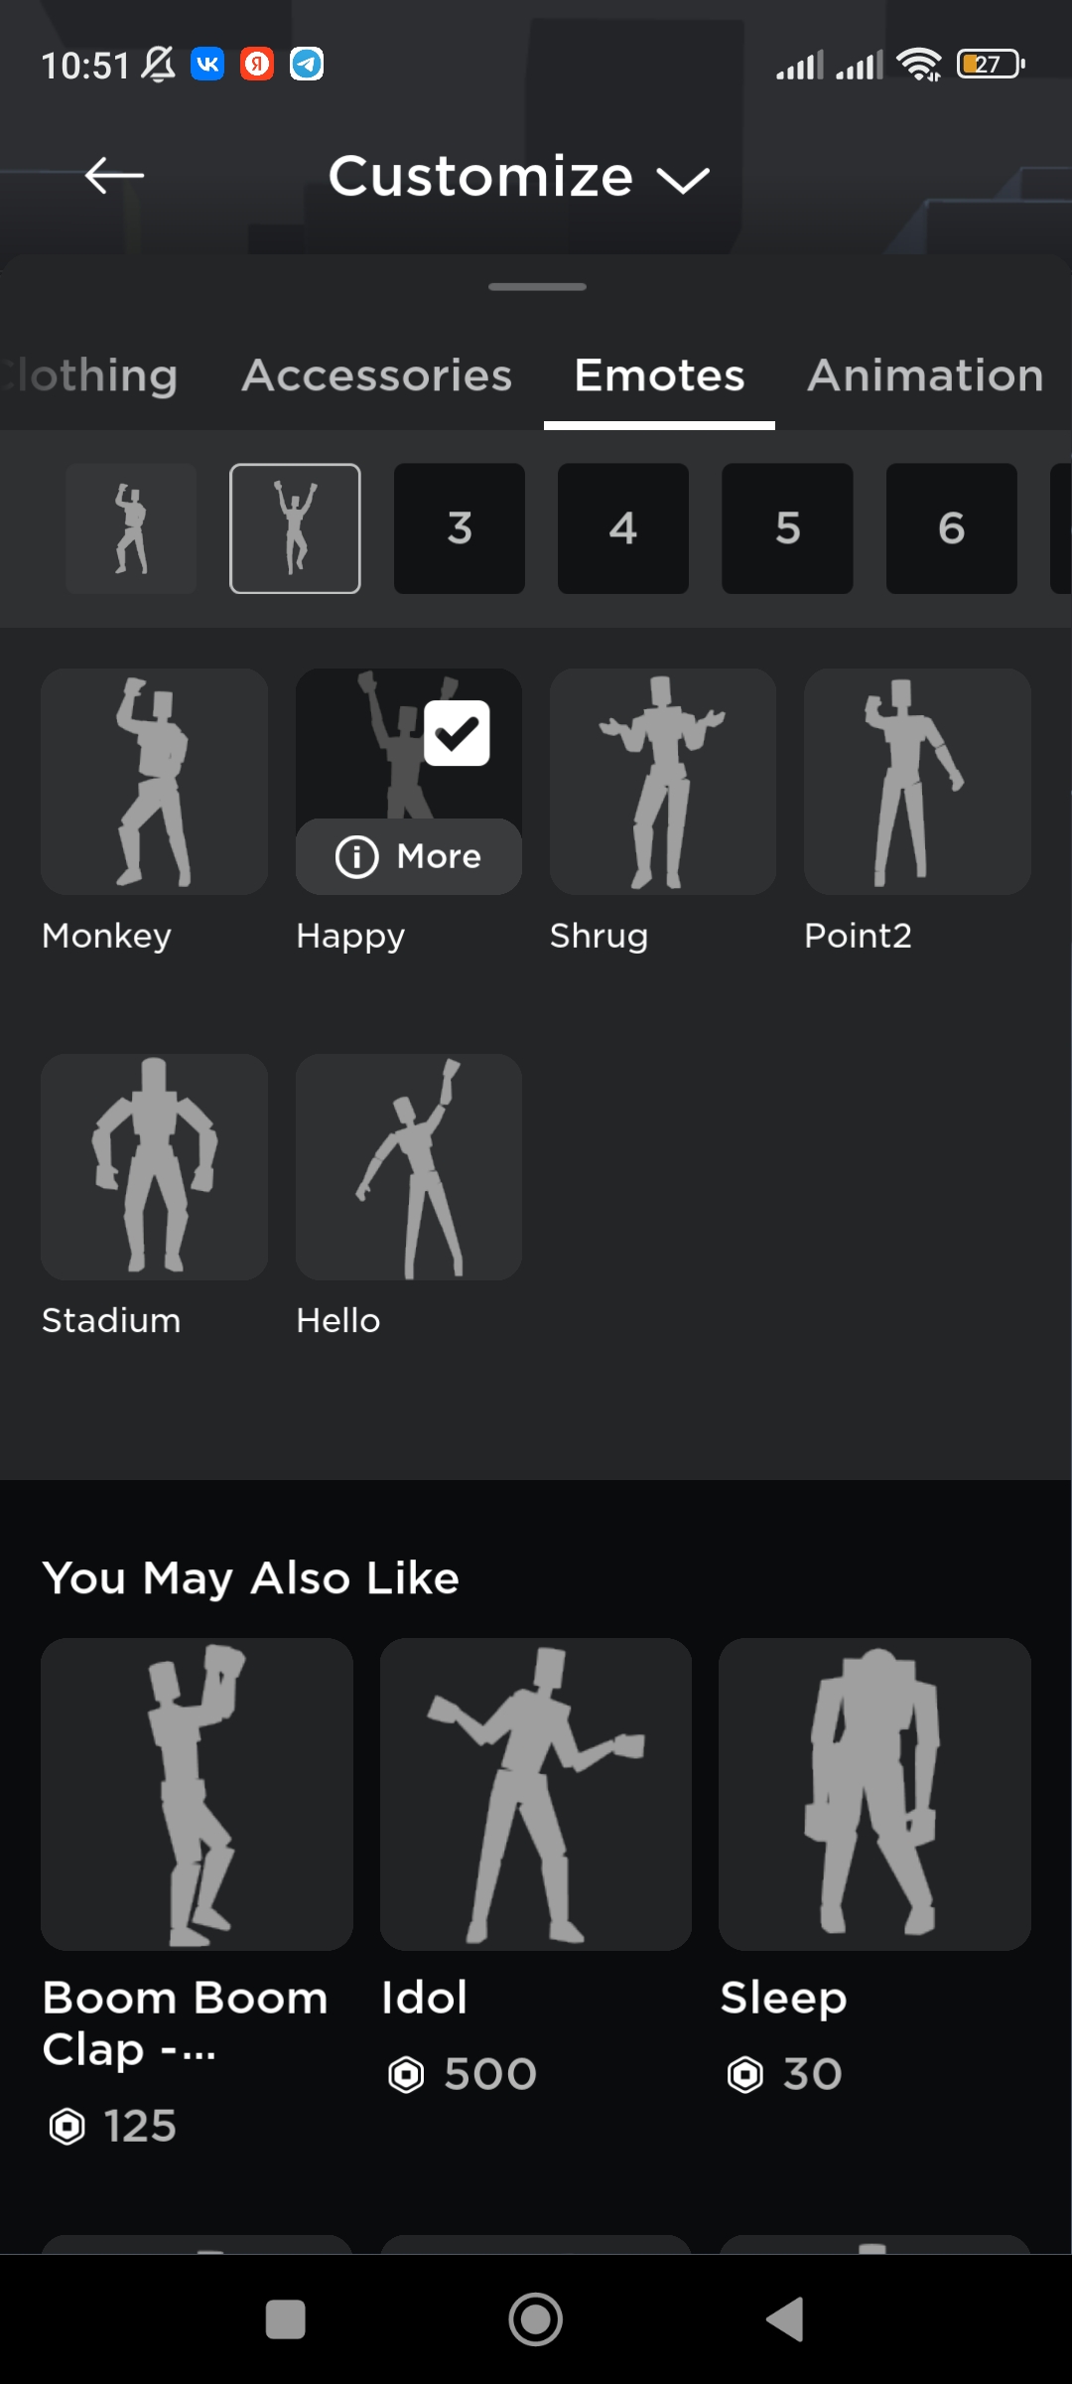The height and width of the screenshot is (2384, 1072).
Task: Expand the Customize dropdown chevron
Action: [683, 180]
